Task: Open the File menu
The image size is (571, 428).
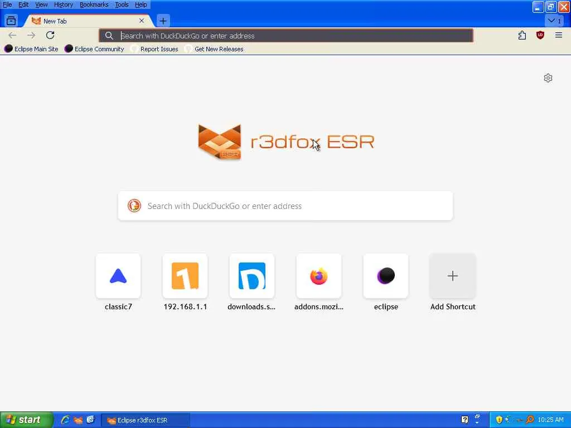Action: 7,4
